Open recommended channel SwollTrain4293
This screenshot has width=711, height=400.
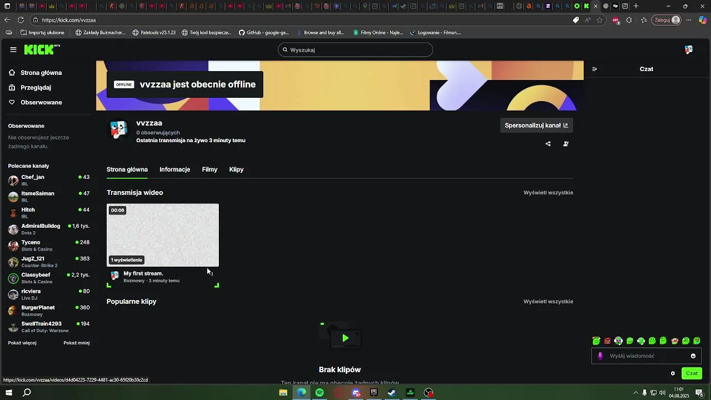49,327
